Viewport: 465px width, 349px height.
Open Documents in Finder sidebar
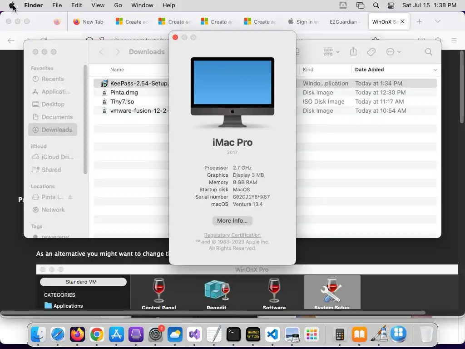[53, 117]
